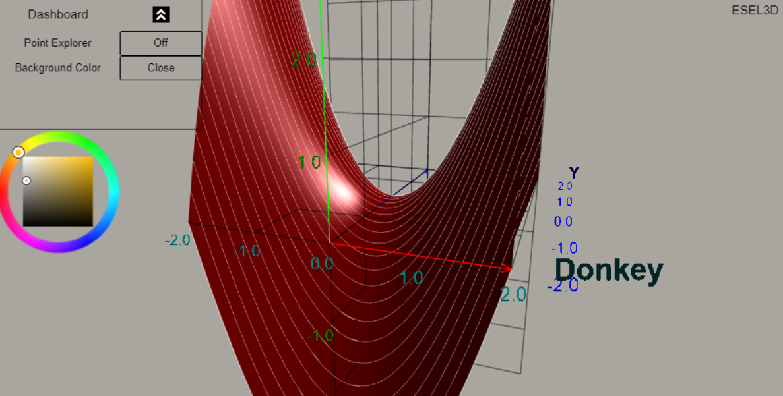Click the teal -1.0 axis label

[x=247, y=251]
